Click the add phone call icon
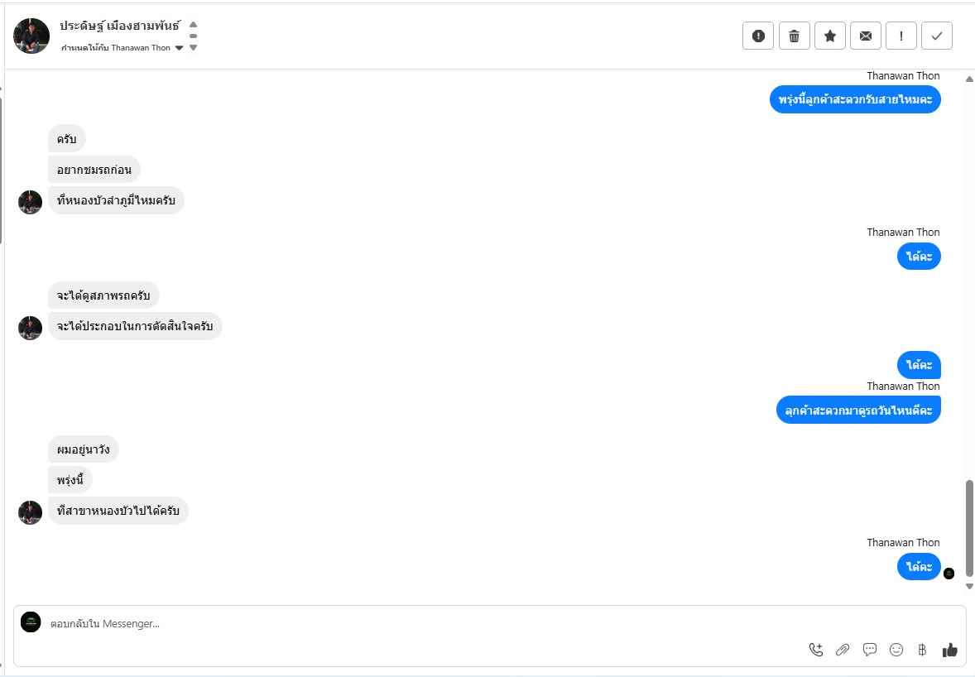This screenshot has height=677, width=975. 816,650
